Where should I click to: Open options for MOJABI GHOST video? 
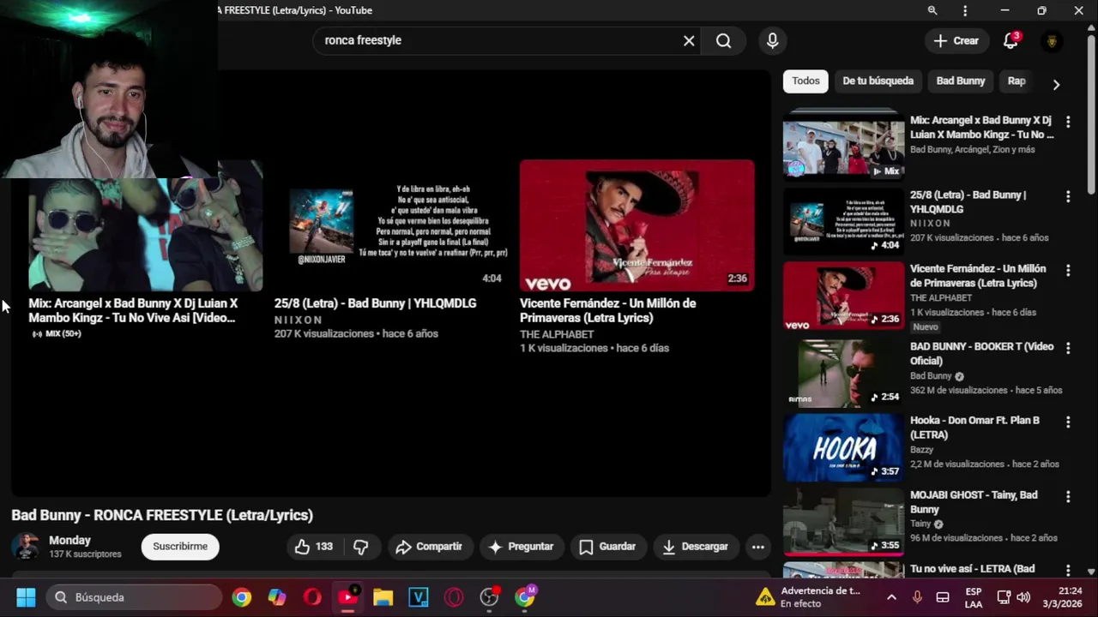[x=1068, y=496]
